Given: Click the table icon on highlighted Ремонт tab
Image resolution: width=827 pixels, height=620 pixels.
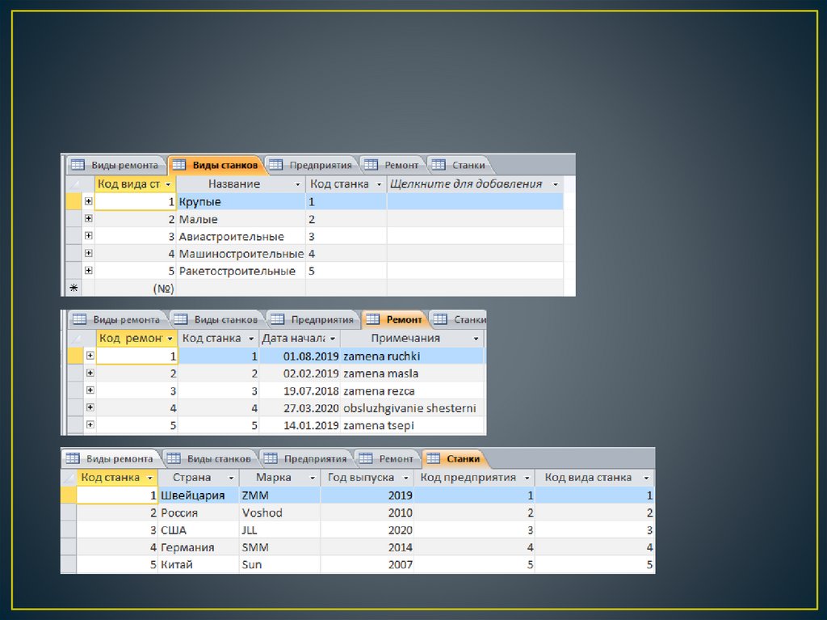Looking at the screenshot, I should click(x=372, y=319).
